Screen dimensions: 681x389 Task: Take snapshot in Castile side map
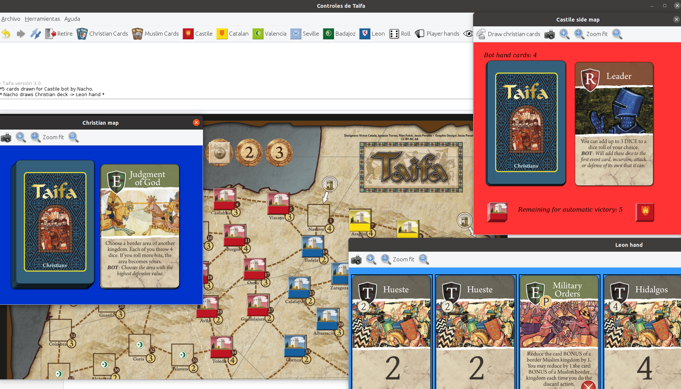[x=550, y=34]
